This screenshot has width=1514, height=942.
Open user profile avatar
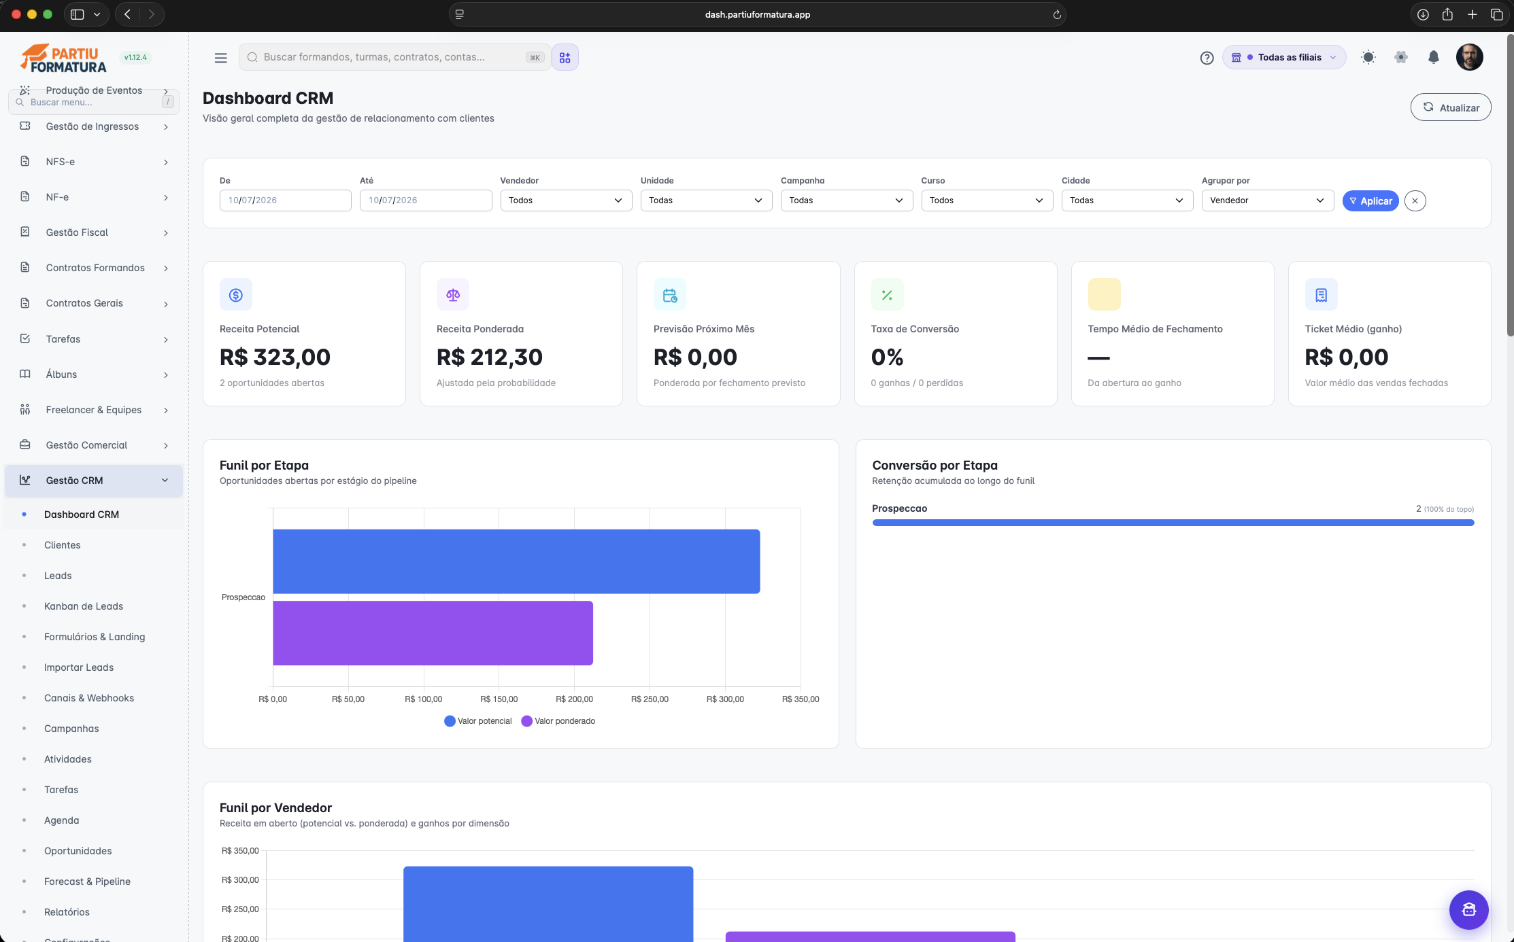coord(1469,57)
